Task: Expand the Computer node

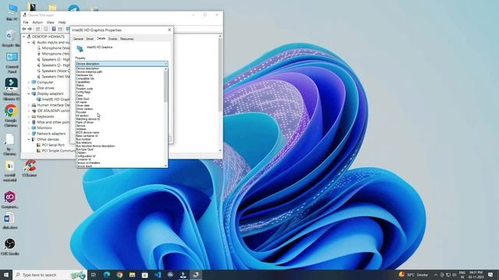Action: [29, 82]
